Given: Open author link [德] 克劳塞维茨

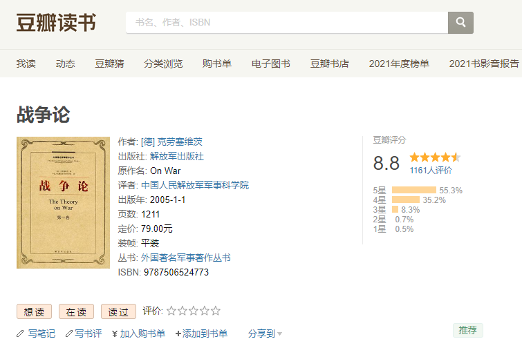Looking at the screenshot, I should [x=171, y=142].
